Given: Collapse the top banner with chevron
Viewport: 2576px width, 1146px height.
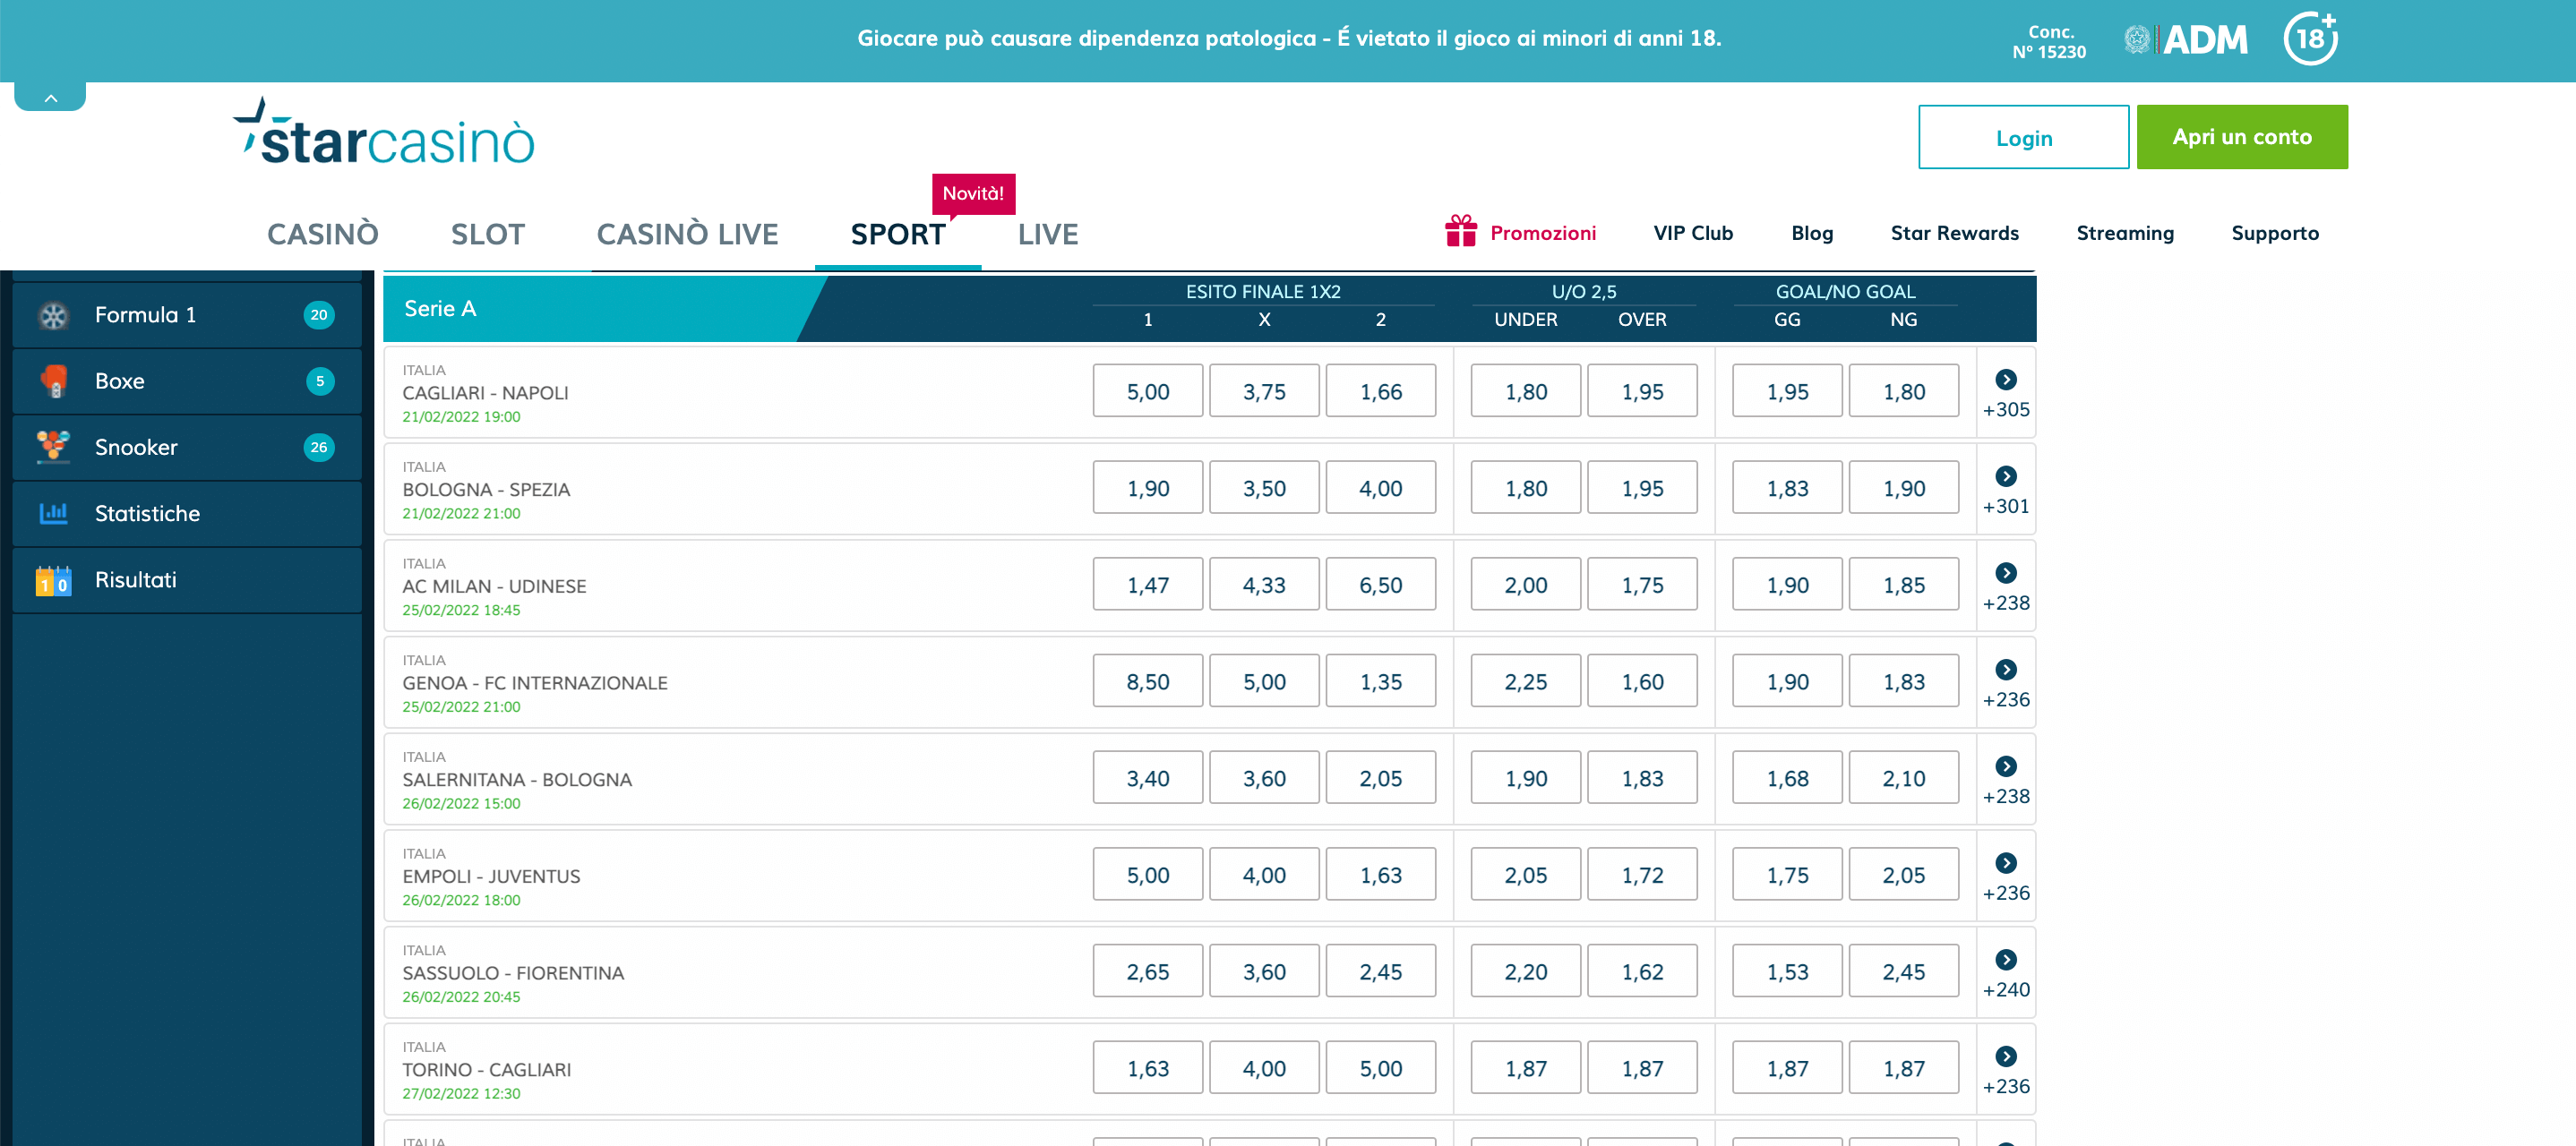Looking at the screenshot, I should tap(50, 97).
